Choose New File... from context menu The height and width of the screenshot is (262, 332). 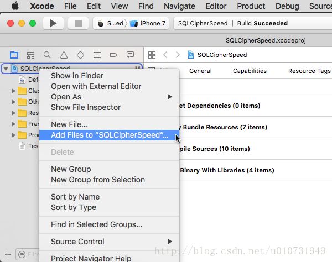[109, 124]
